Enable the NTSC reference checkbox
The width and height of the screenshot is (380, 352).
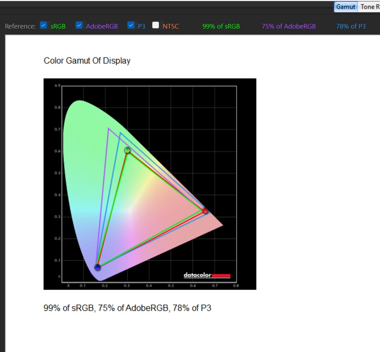point(156,25)
